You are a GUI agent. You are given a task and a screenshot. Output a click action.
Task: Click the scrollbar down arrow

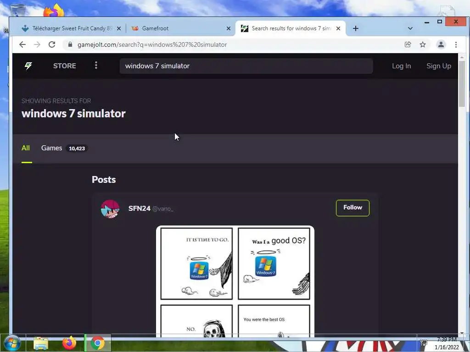pos(462,333)
